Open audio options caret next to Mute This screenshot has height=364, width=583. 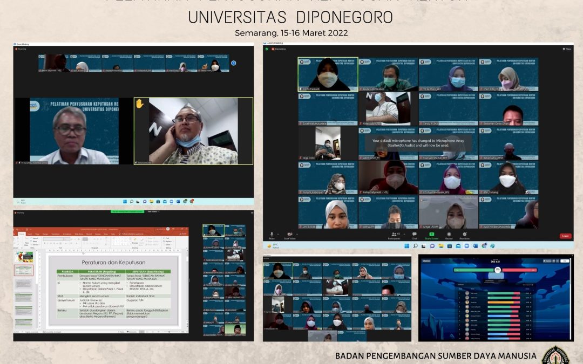(278, 234)
